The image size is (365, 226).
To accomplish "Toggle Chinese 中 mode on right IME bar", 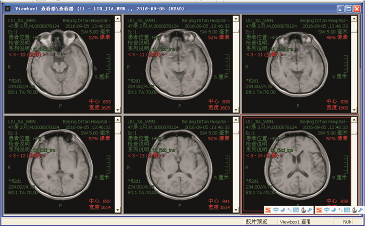I will [x=327, y=210].
